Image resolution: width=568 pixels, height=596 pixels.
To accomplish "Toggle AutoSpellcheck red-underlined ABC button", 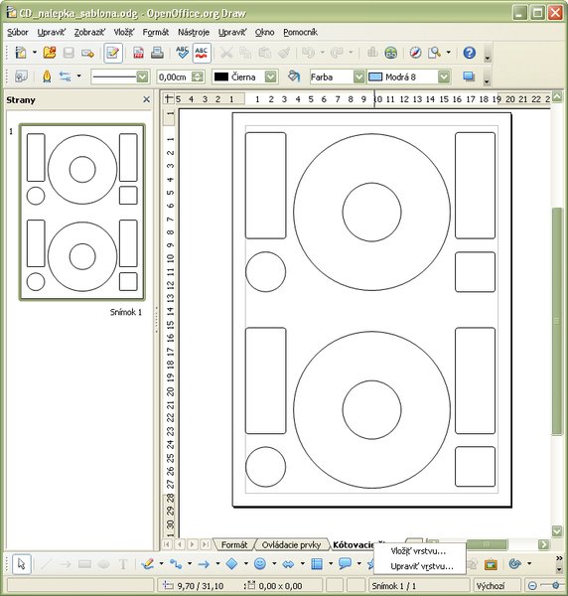I will point(202,53).
